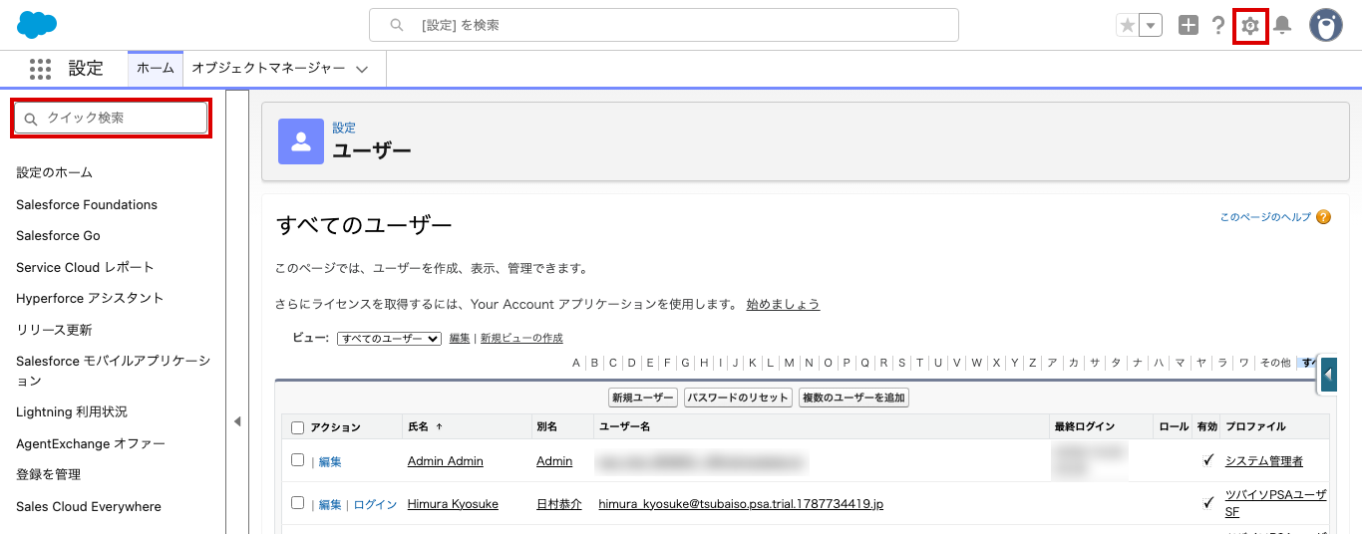Click the 複数のユーザーを追加 button
Screen dimensions: 1362x534
tap(854, 398)
